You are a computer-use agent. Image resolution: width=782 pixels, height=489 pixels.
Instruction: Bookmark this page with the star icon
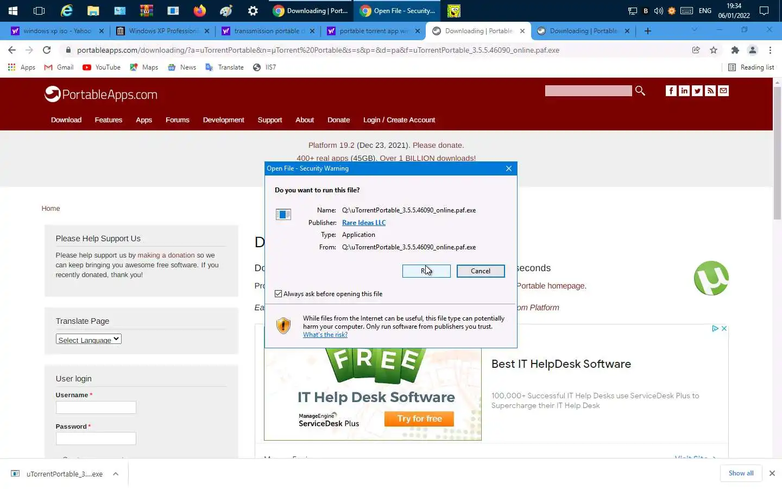pos(714,50)
